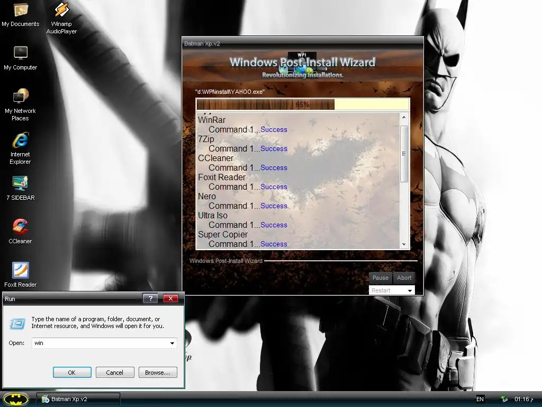Launch Winamp AudioPlayer from the desktop
This screenshot has width=542, height=407.
[61, 18]
